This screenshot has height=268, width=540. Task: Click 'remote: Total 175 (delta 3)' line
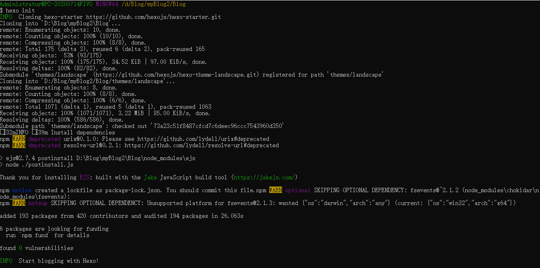point(102,49)
